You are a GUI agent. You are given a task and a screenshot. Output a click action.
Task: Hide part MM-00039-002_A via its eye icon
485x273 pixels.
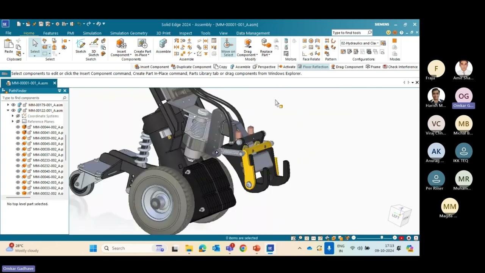point(18,138)
